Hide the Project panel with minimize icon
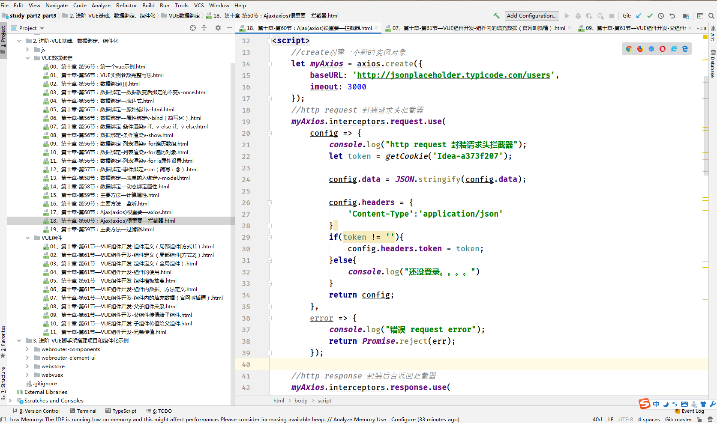The width and height of the screenshot is (717, 423). [x=229, y=28]
